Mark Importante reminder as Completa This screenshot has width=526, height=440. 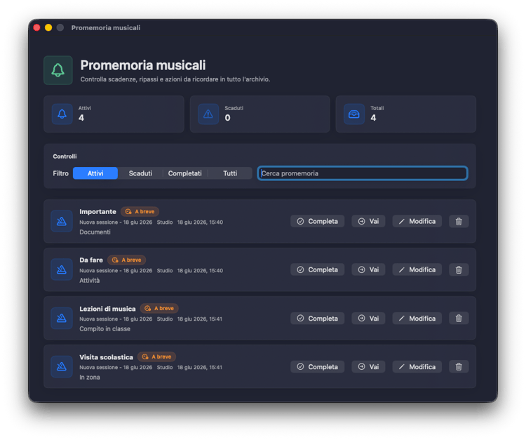pyautogui.click(x=317, y=221)
